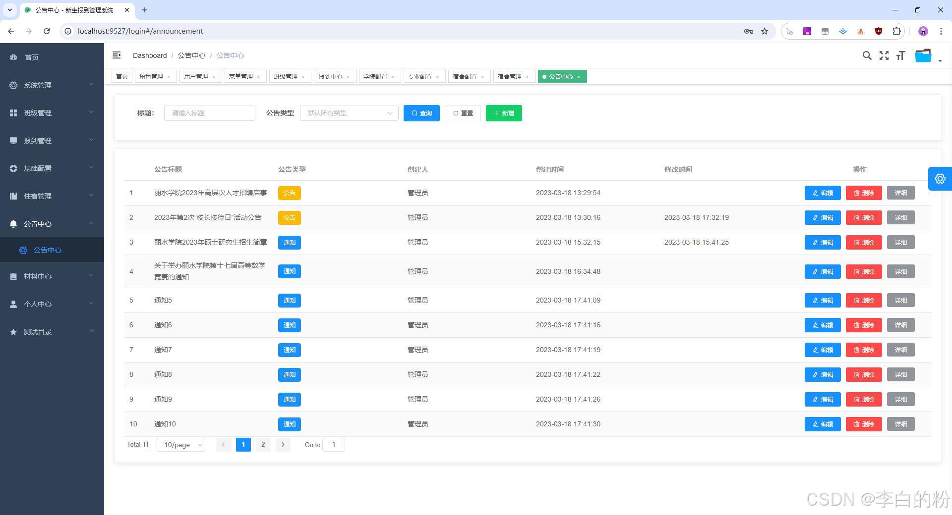Click the 查询 search button
This screenshot has height=515, width=952.
coord(421,113)
